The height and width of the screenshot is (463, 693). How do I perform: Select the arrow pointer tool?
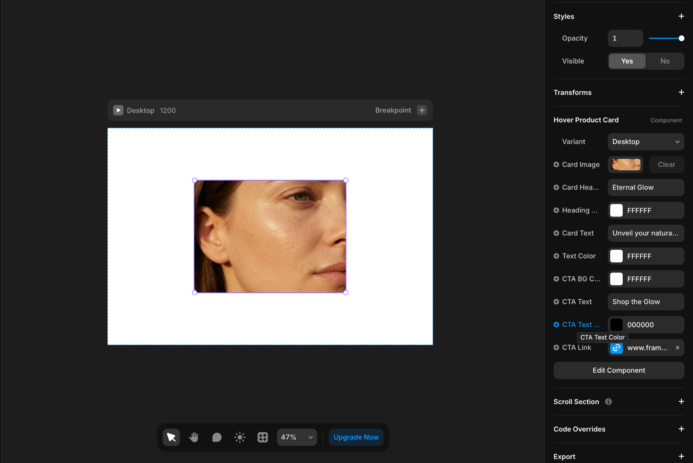[x=171, y=437]
